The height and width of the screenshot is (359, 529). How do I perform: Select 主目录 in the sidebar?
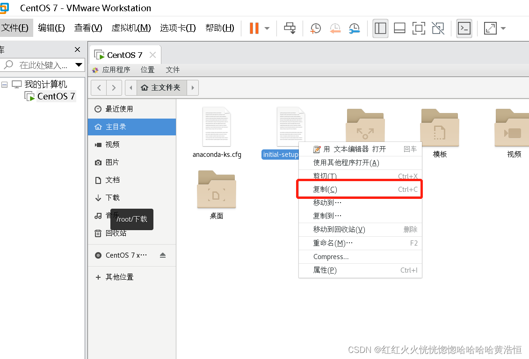tap(132, 127)
